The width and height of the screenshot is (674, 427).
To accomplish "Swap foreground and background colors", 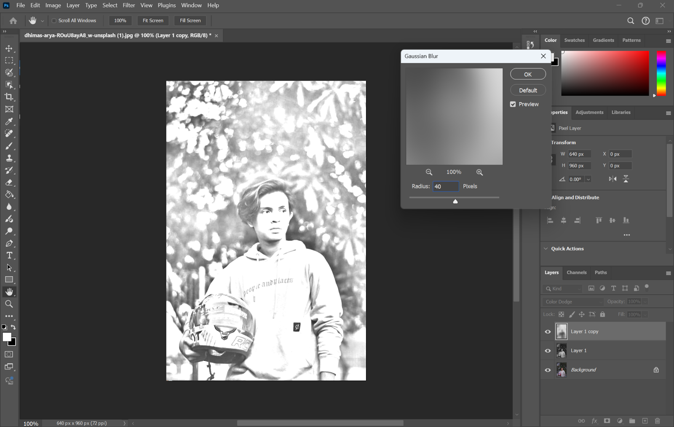I will tap(13, 327).
